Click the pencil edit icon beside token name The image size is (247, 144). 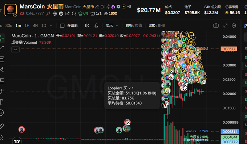coord(97,7)
